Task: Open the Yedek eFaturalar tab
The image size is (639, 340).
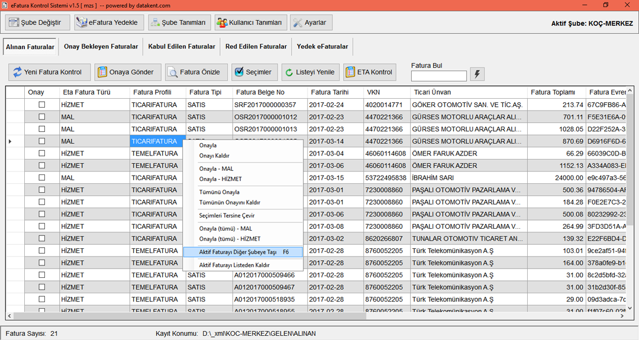Action: pyautogui.click(x=322, y=47)
